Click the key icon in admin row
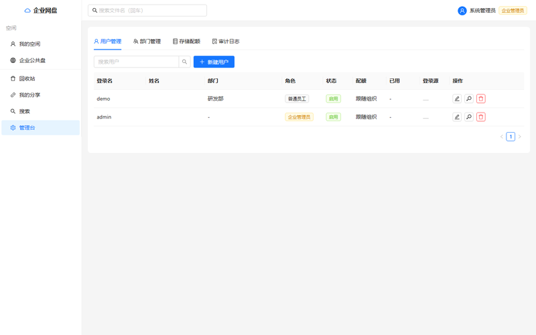536x335 pixels. [468, 117]
